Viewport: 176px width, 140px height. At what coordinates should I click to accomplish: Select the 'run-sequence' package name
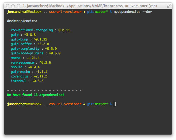click(22, 63)
